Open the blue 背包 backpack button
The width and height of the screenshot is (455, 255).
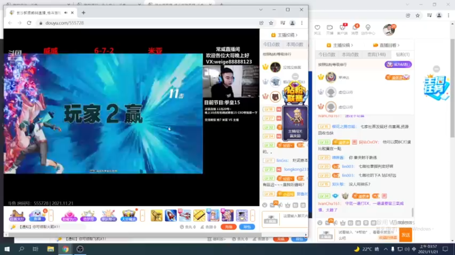coord(247,227)
